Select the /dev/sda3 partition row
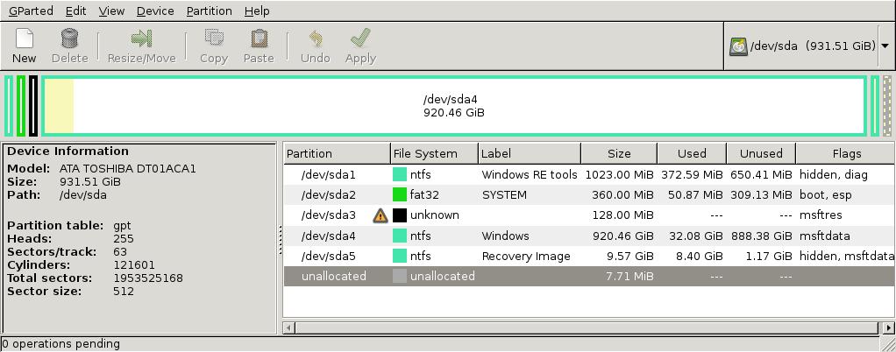 point(589,215)
